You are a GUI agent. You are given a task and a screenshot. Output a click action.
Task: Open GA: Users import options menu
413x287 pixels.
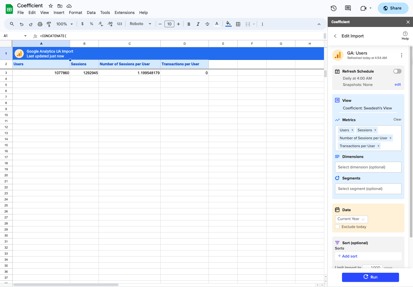[402, 55]
